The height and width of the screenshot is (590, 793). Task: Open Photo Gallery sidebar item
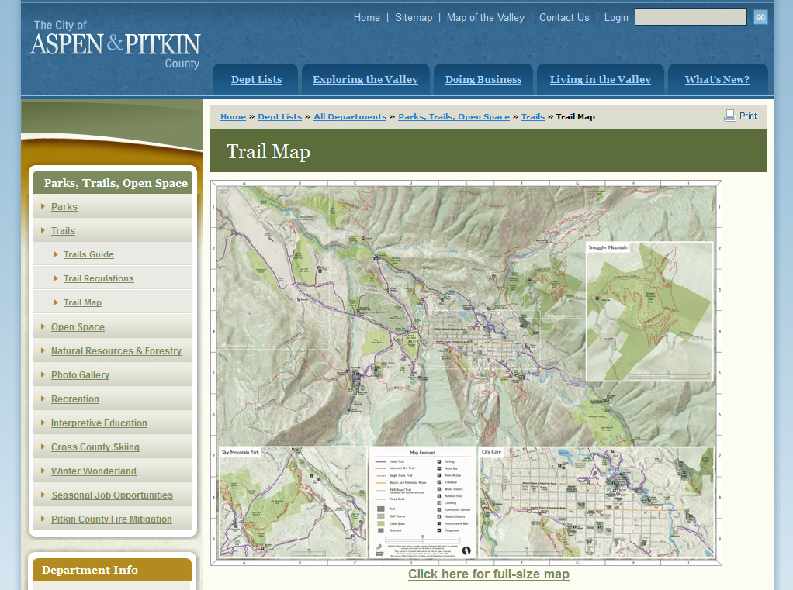[x=80, y=374]
